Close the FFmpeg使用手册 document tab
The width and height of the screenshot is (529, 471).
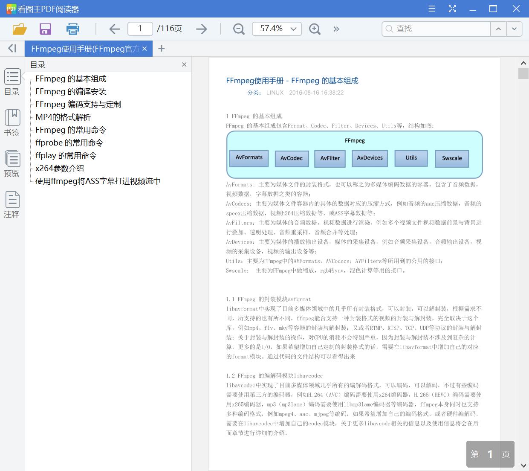(145, 49)
